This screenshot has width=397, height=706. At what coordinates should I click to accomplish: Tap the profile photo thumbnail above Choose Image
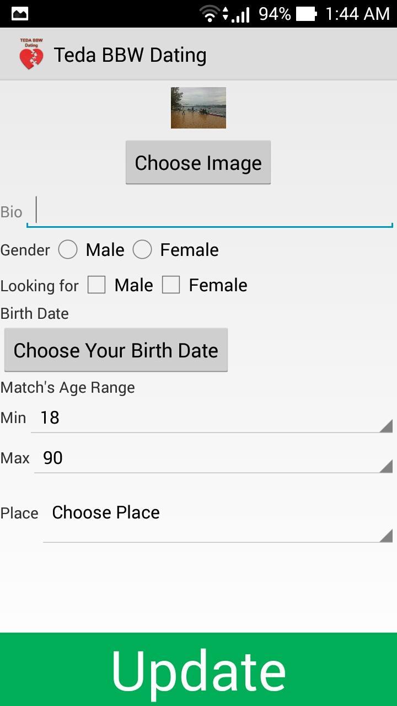(x=198, y=108)
